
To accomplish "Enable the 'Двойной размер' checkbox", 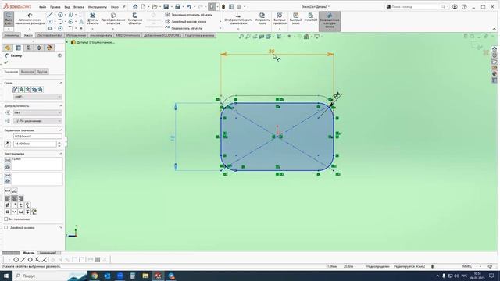I will click(x=6, y=227).
